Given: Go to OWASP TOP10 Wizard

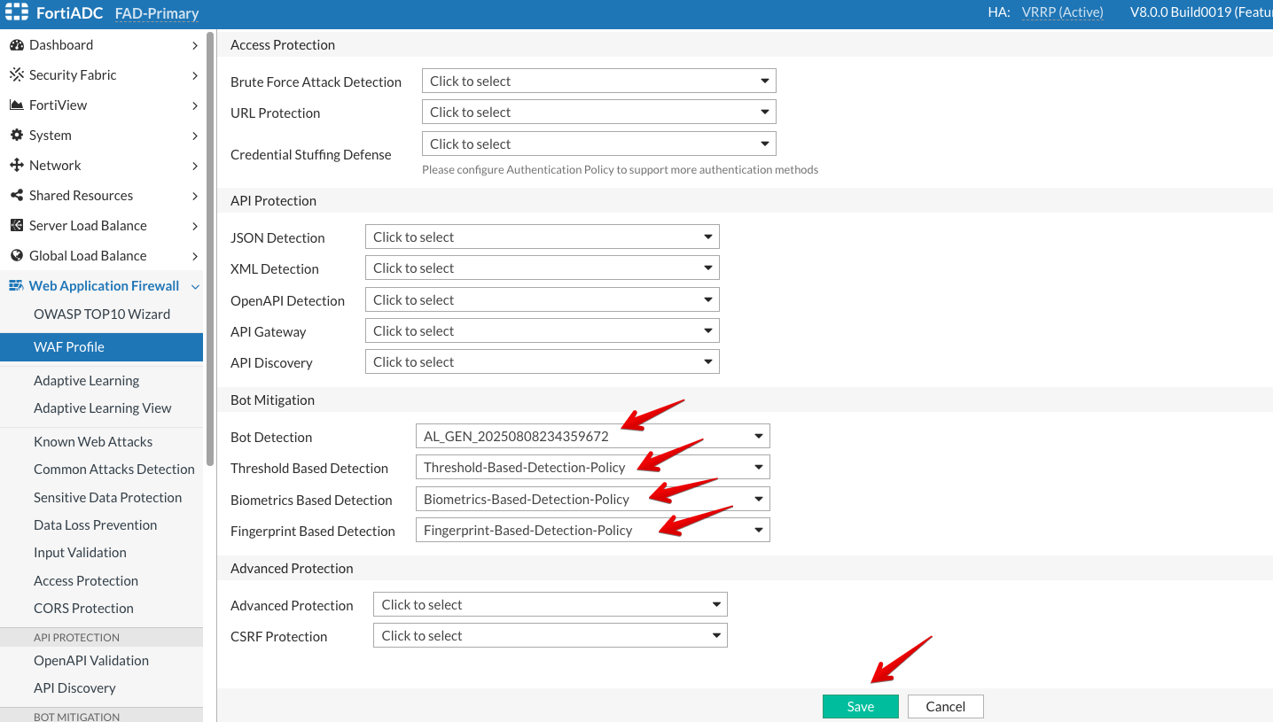Looking at the screenshot, I should 101,314.
